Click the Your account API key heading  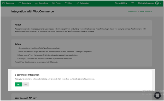[26, 98]
